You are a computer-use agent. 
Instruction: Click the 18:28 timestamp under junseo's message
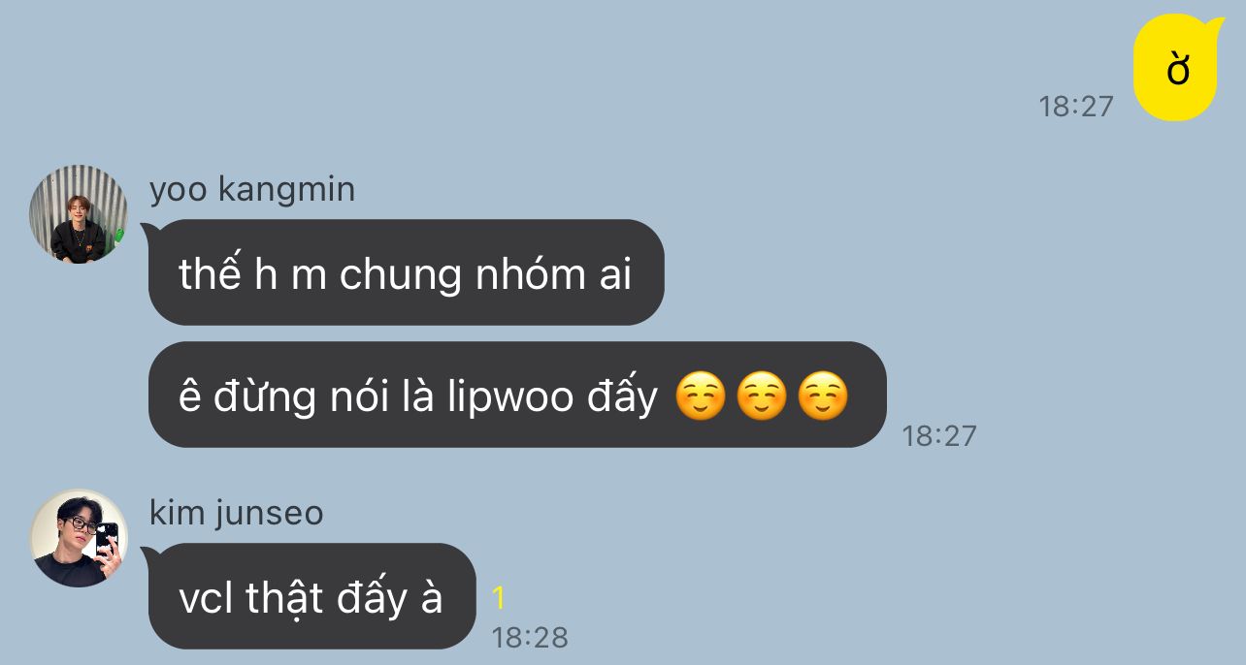click(530, 638)
